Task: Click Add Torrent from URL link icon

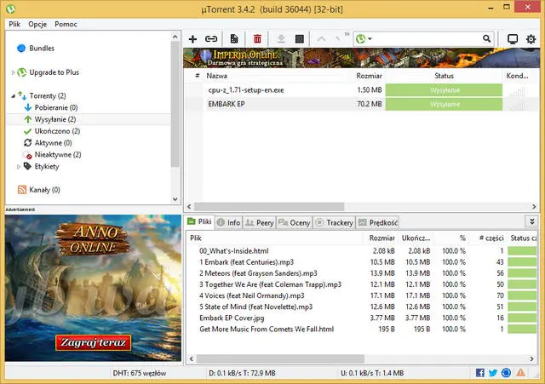Action: (x=211, y=39)
